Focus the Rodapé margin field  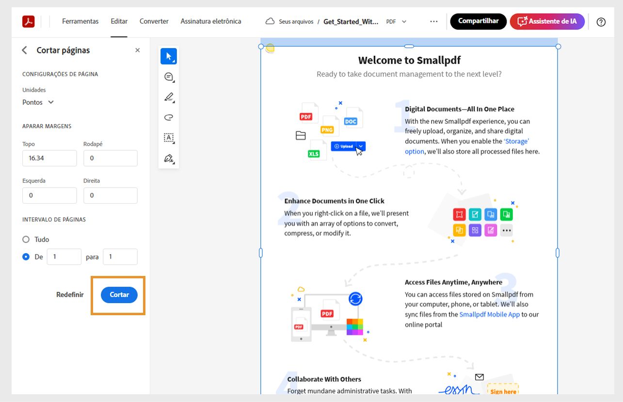pyautogui.click(x=111, y=158)
